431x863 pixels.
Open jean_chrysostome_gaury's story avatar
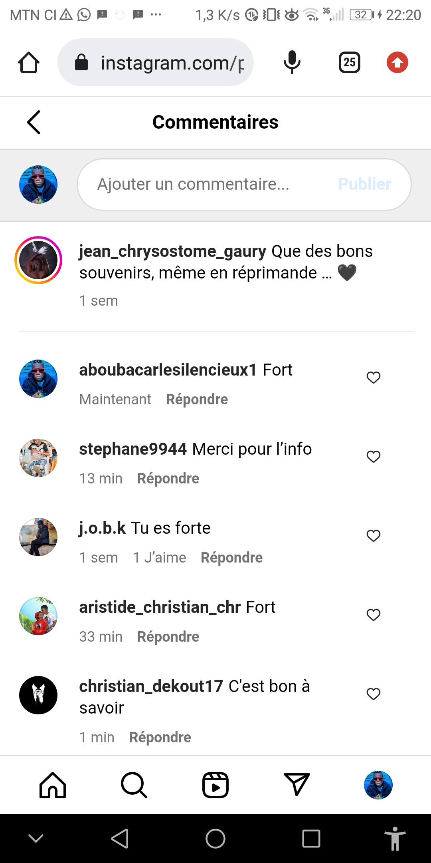(x=38, y=260)
